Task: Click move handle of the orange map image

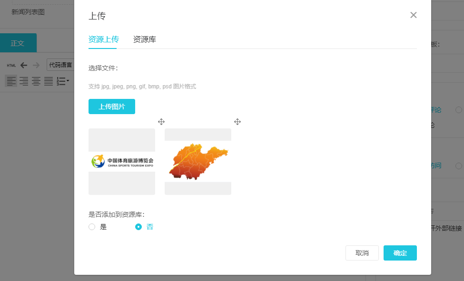Action: pos(237,122)
